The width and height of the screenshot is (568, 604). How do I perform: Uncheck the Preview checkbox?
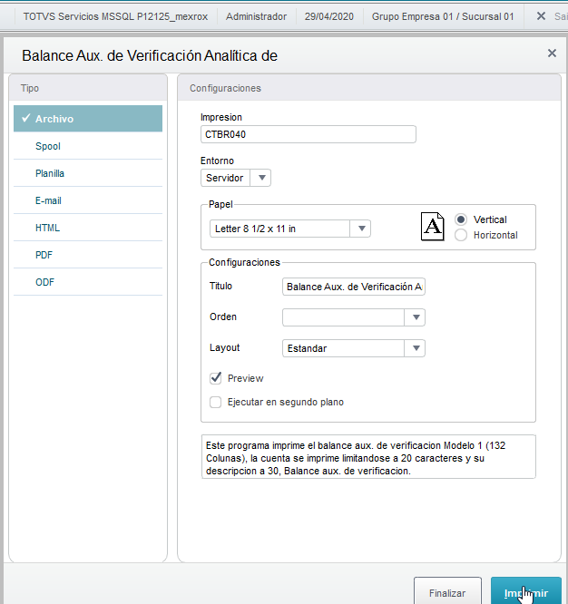pos(215,378)
